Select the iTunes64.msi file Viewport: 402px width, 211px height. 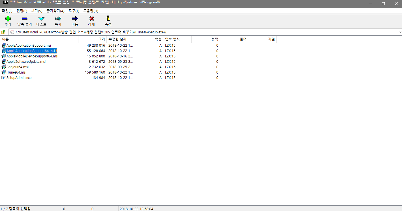[x=16, y=72]
